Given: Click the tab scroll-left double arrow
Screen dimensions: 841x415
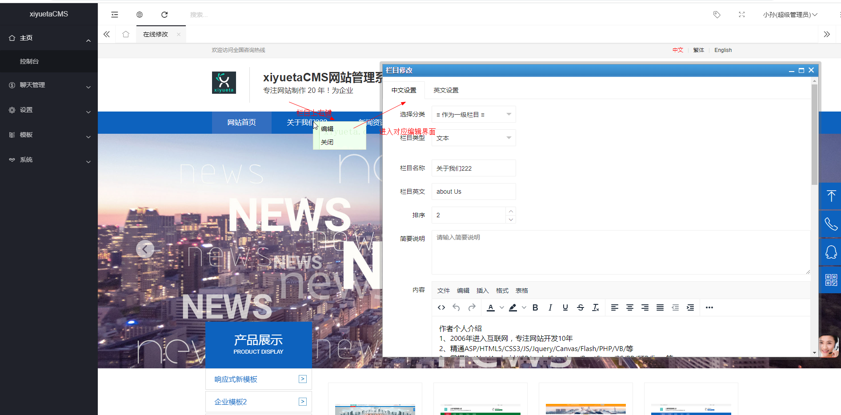Looking at the screenshot, I should (x=107, y=34).
